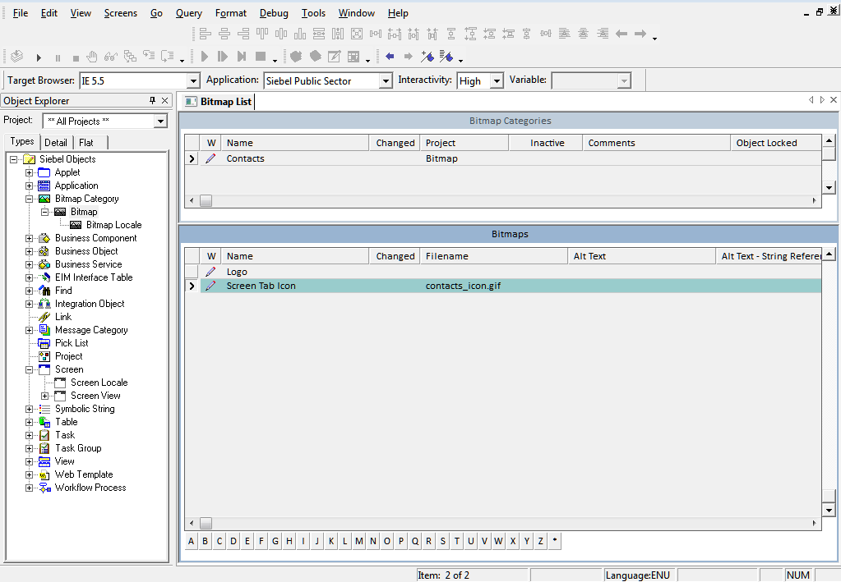
Task: Click the right arrow in format toolbar
Action: tap(640, 34)
